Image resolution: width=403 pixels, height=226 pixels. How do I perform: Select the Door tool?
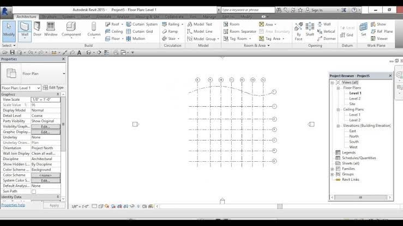click(x=37, y=29)
